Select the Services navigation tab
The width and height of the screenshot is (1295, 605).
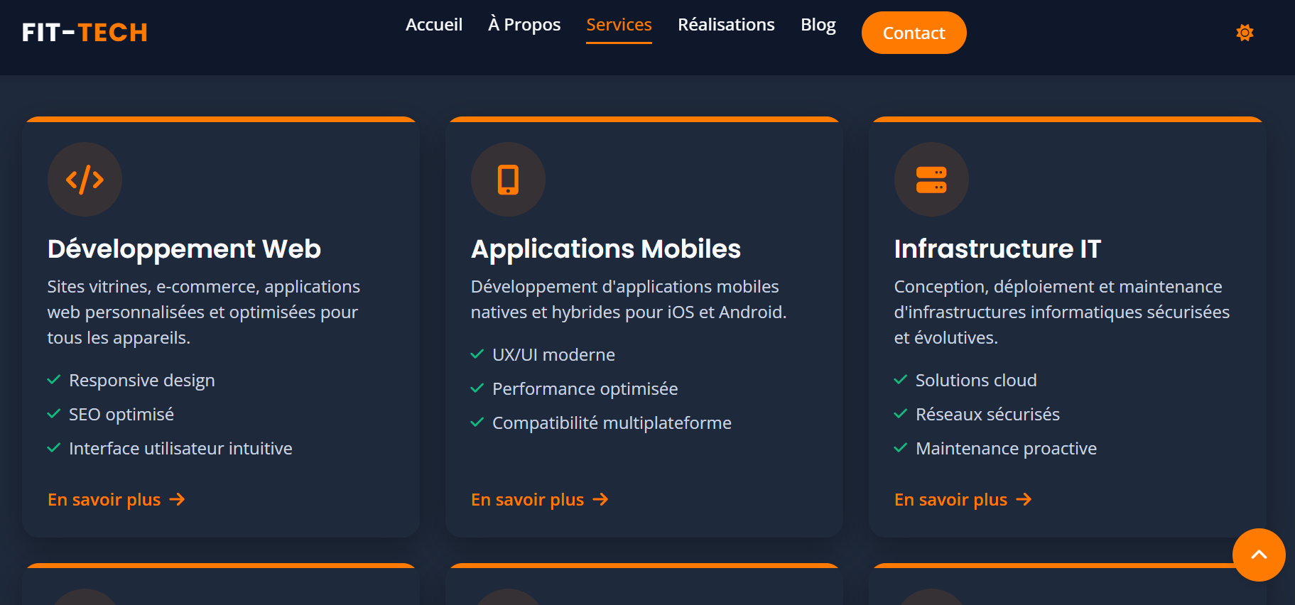[x=619, y=25]
